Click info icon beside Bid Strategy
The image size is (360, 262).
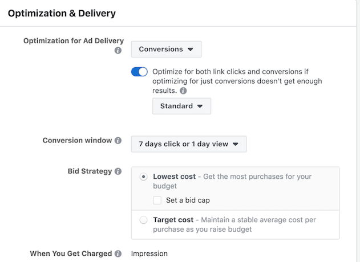coord(118,171)
